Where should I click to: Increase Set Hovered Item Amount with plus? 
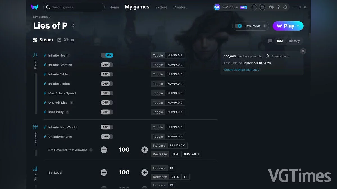145,150
